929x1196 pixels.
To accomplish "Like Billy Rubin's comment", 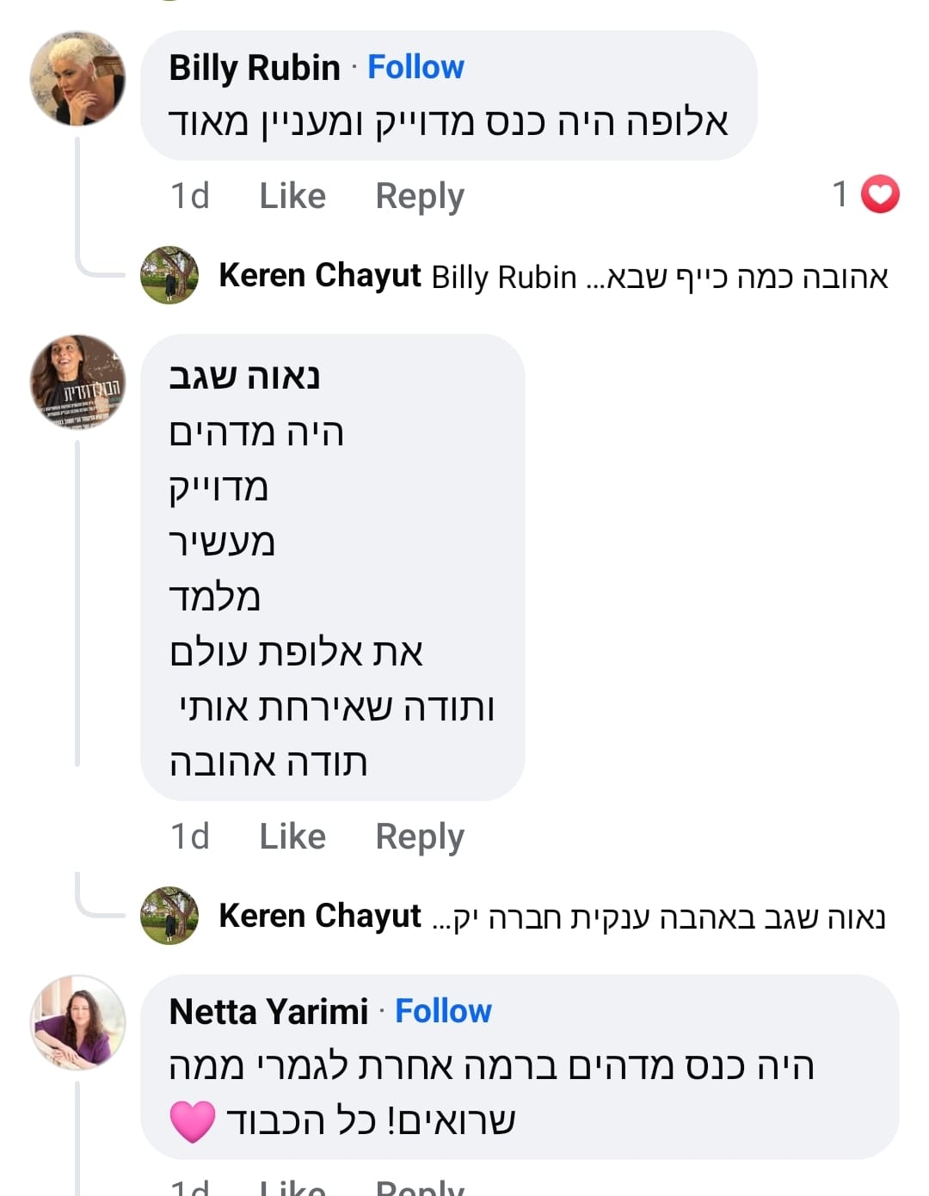I will (292, 196).
